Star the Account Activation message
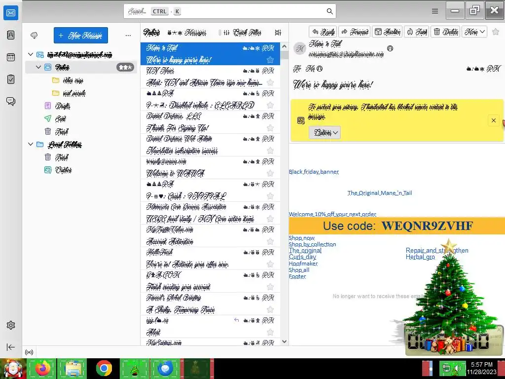 tap(270, 241)
